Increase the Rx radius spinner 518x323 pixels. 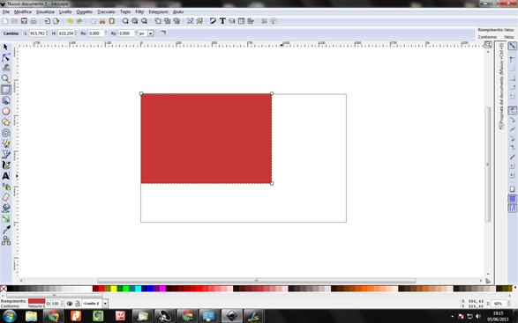coord(106,32)
